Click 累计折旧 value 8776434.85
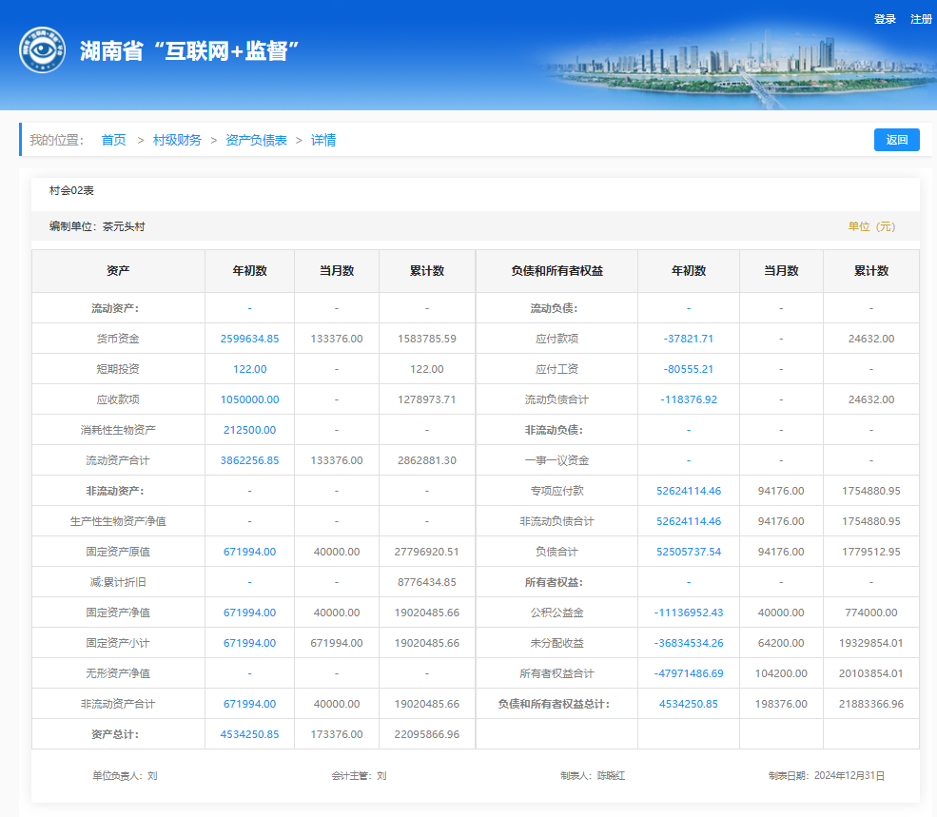The width and height of the screenshot is (937, 817). coord(427,583)
